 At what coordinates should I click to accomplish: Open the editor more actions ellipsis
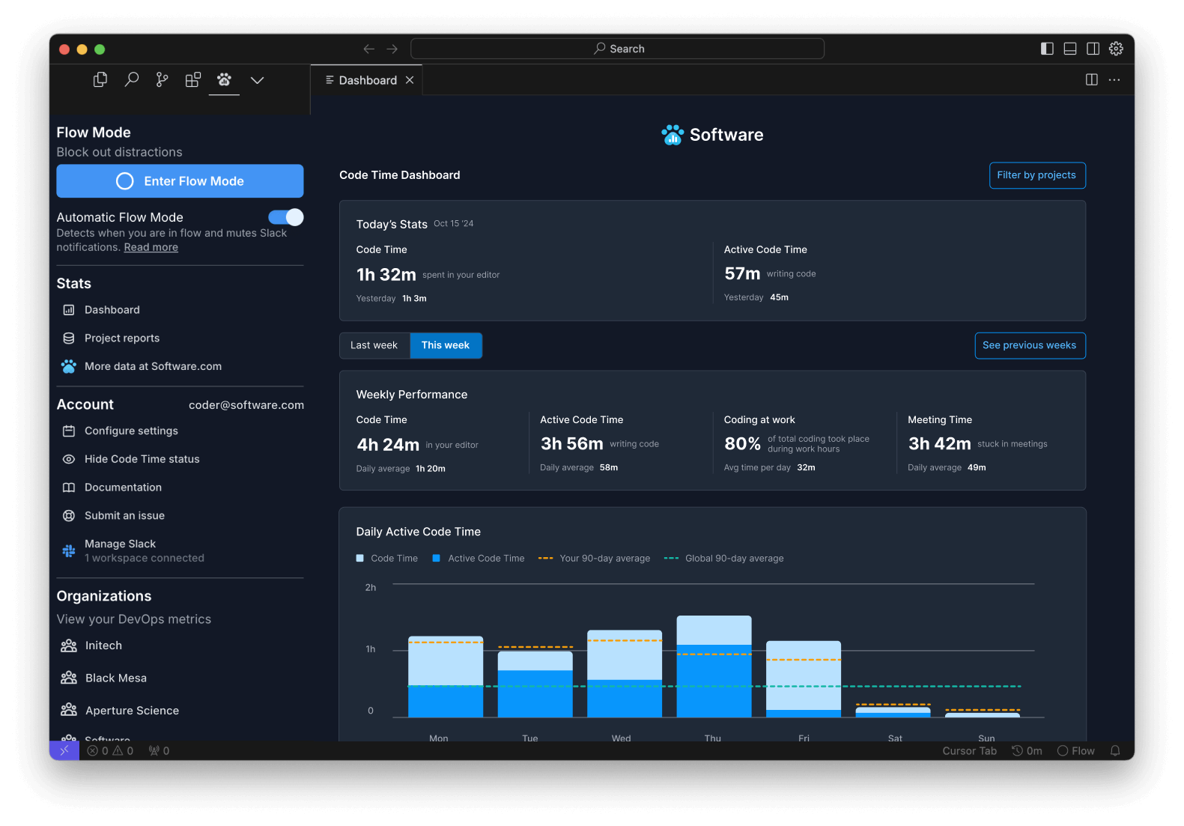click(x=1114, y=80)
